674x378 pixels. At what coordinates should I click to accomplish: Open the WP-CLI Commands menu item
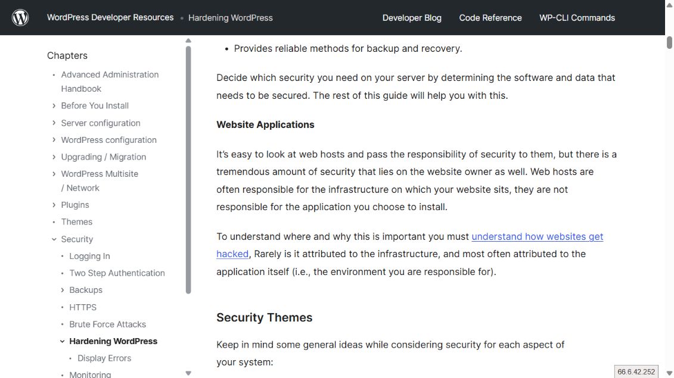tap(577, 18)
